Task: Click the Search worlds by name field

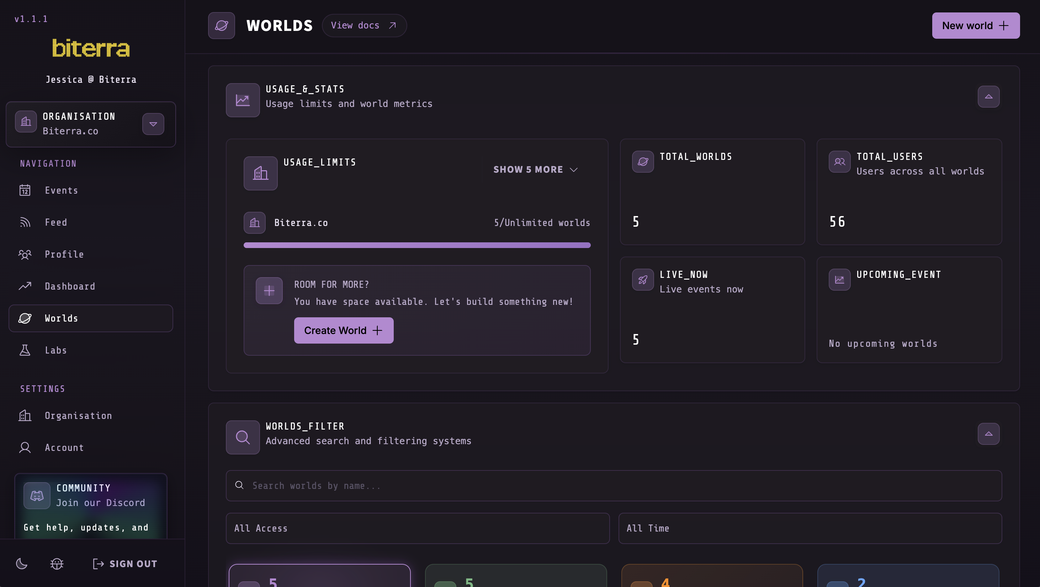Action: [614, 485]
